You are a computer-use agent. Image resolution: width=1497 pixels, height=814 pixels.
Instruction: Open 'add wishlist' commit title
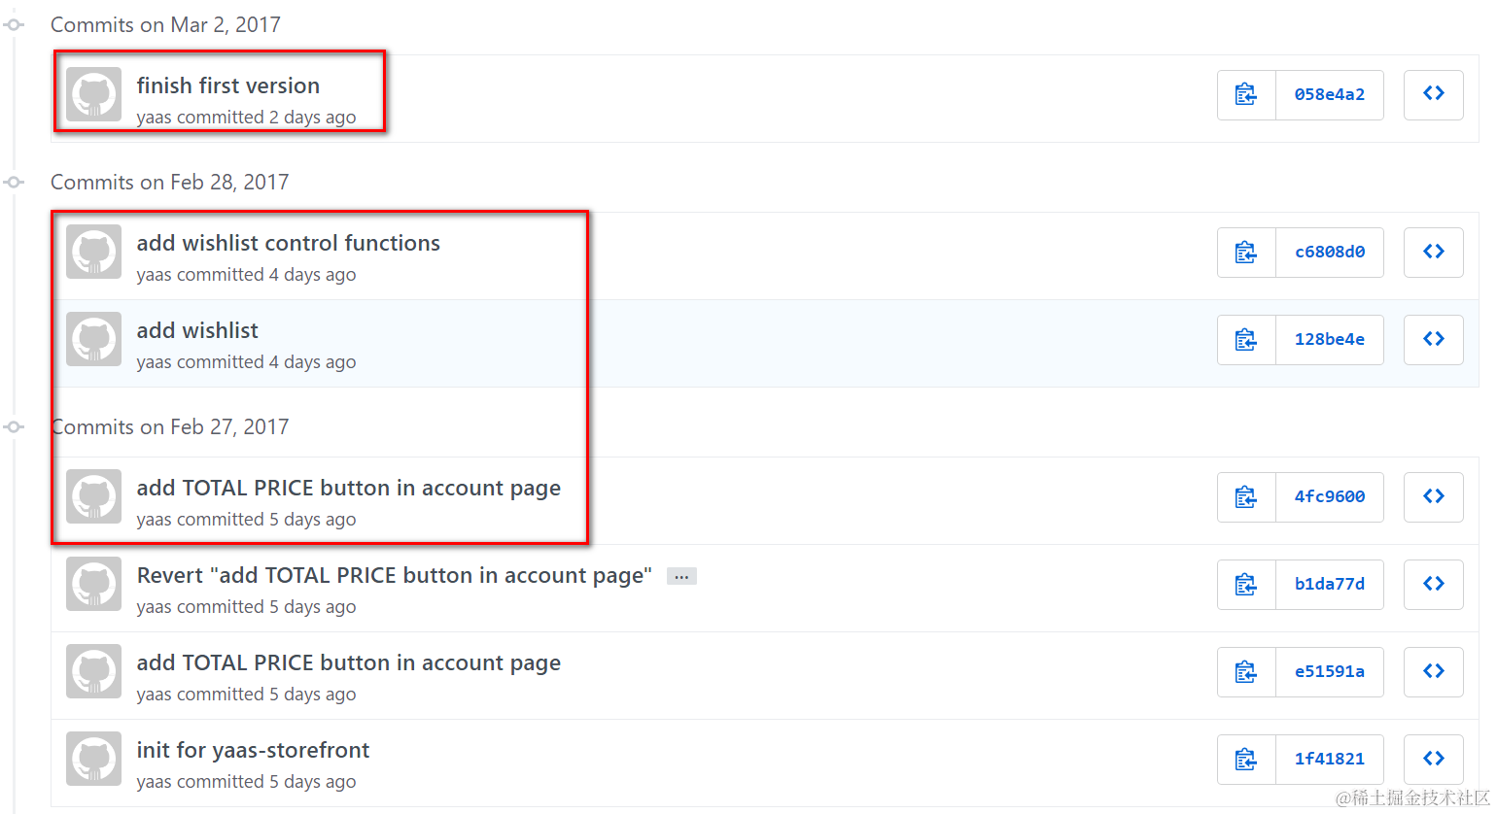tap(197, 330)
